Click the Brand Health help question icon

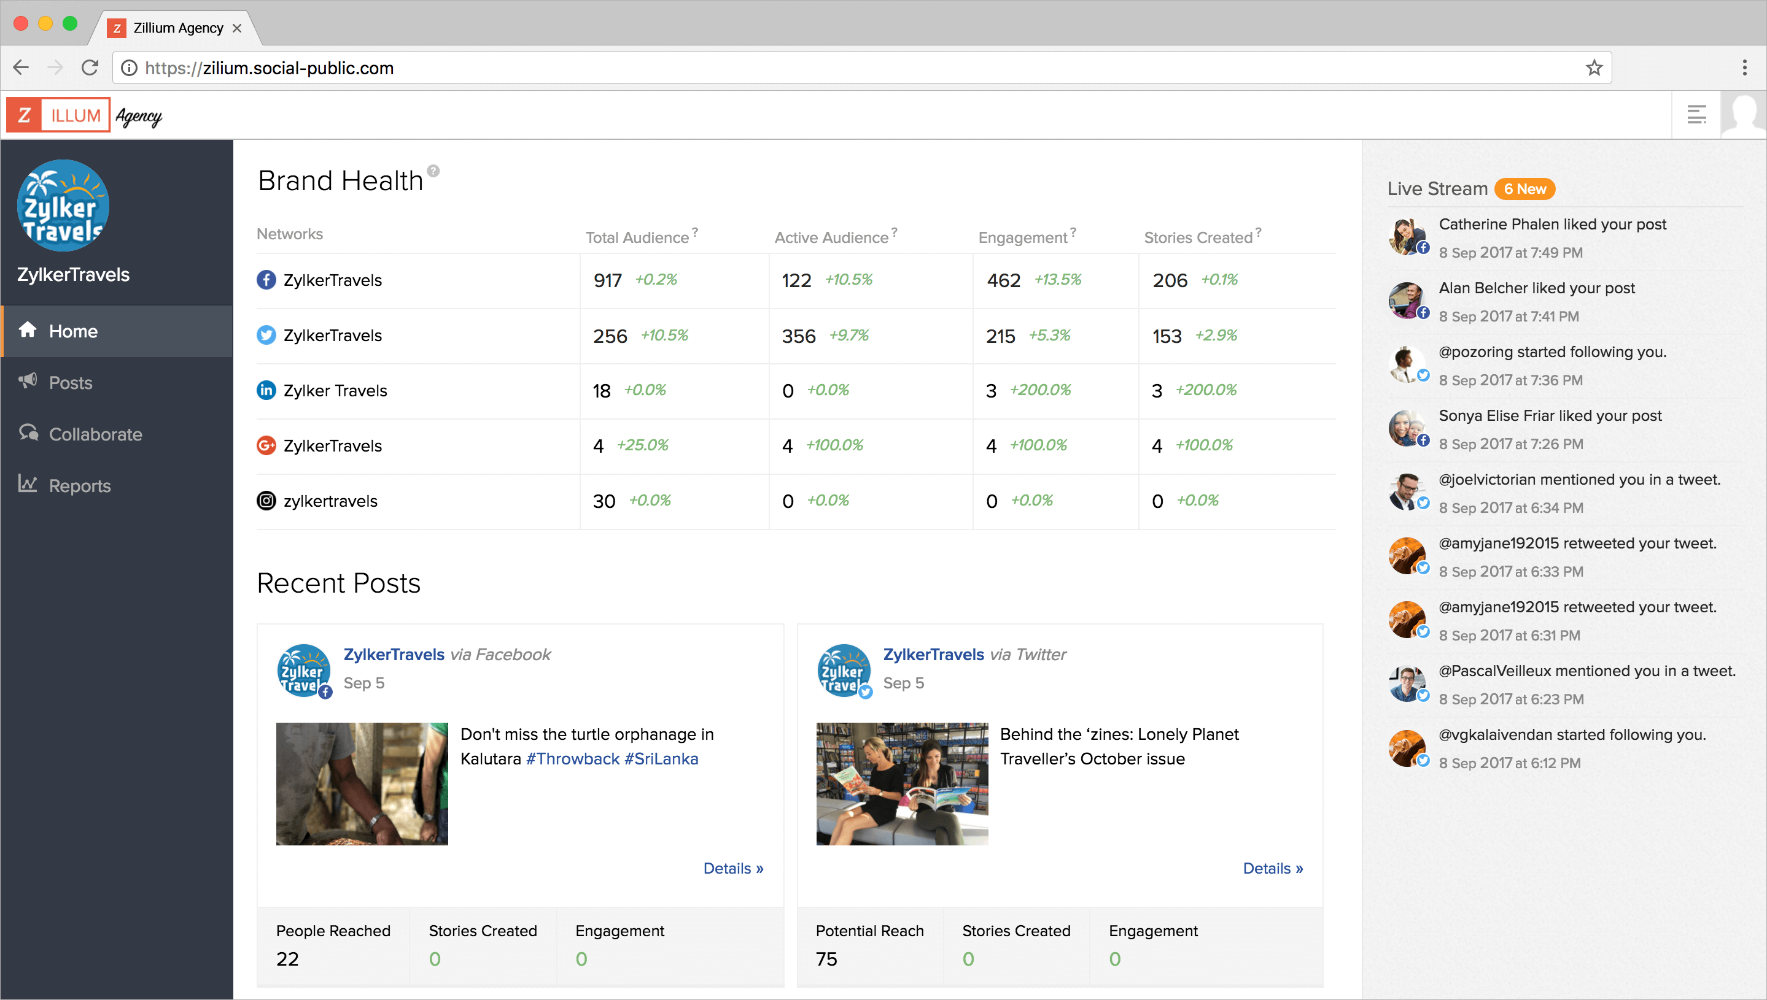click(433, 171)
